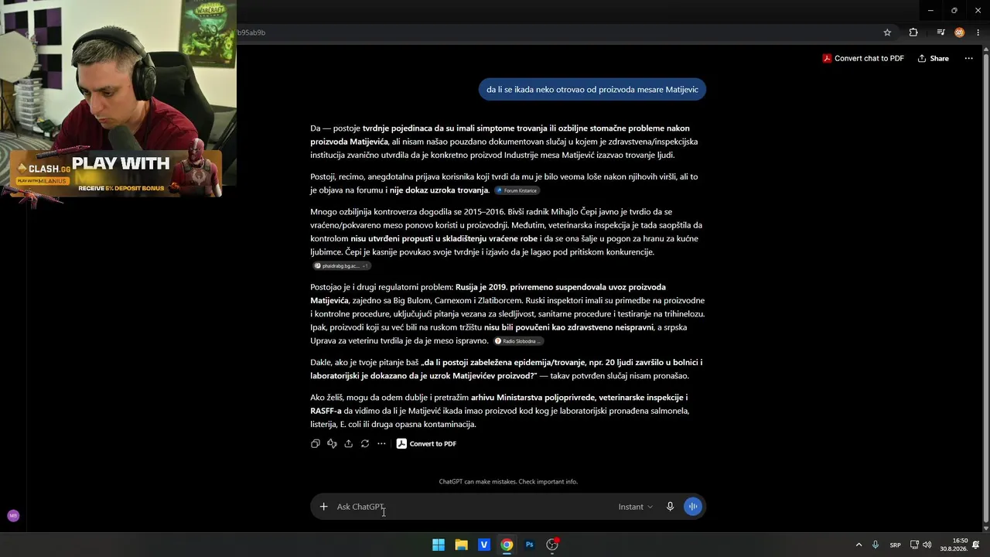The image size is (990, 557).
Task: Open the Forum Krstarice source citation
Action: pyautogui.click(x=517, y=190)
